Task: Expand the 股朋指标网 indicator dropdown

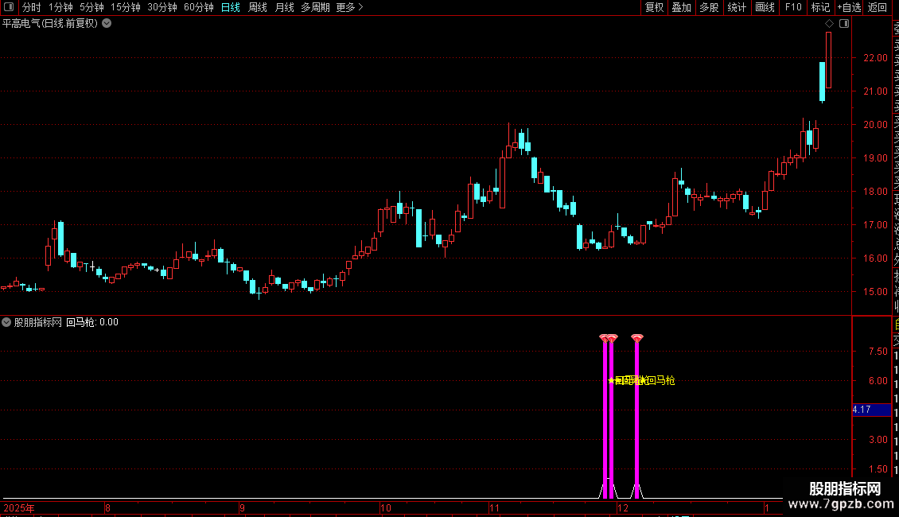Action: [6, 322]
